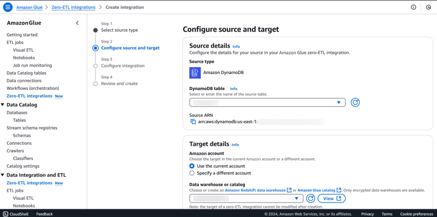Image resolution: width=437 pixels, height=217 pixels.
Task: Click the info circle icon in header
Action: 414,7
